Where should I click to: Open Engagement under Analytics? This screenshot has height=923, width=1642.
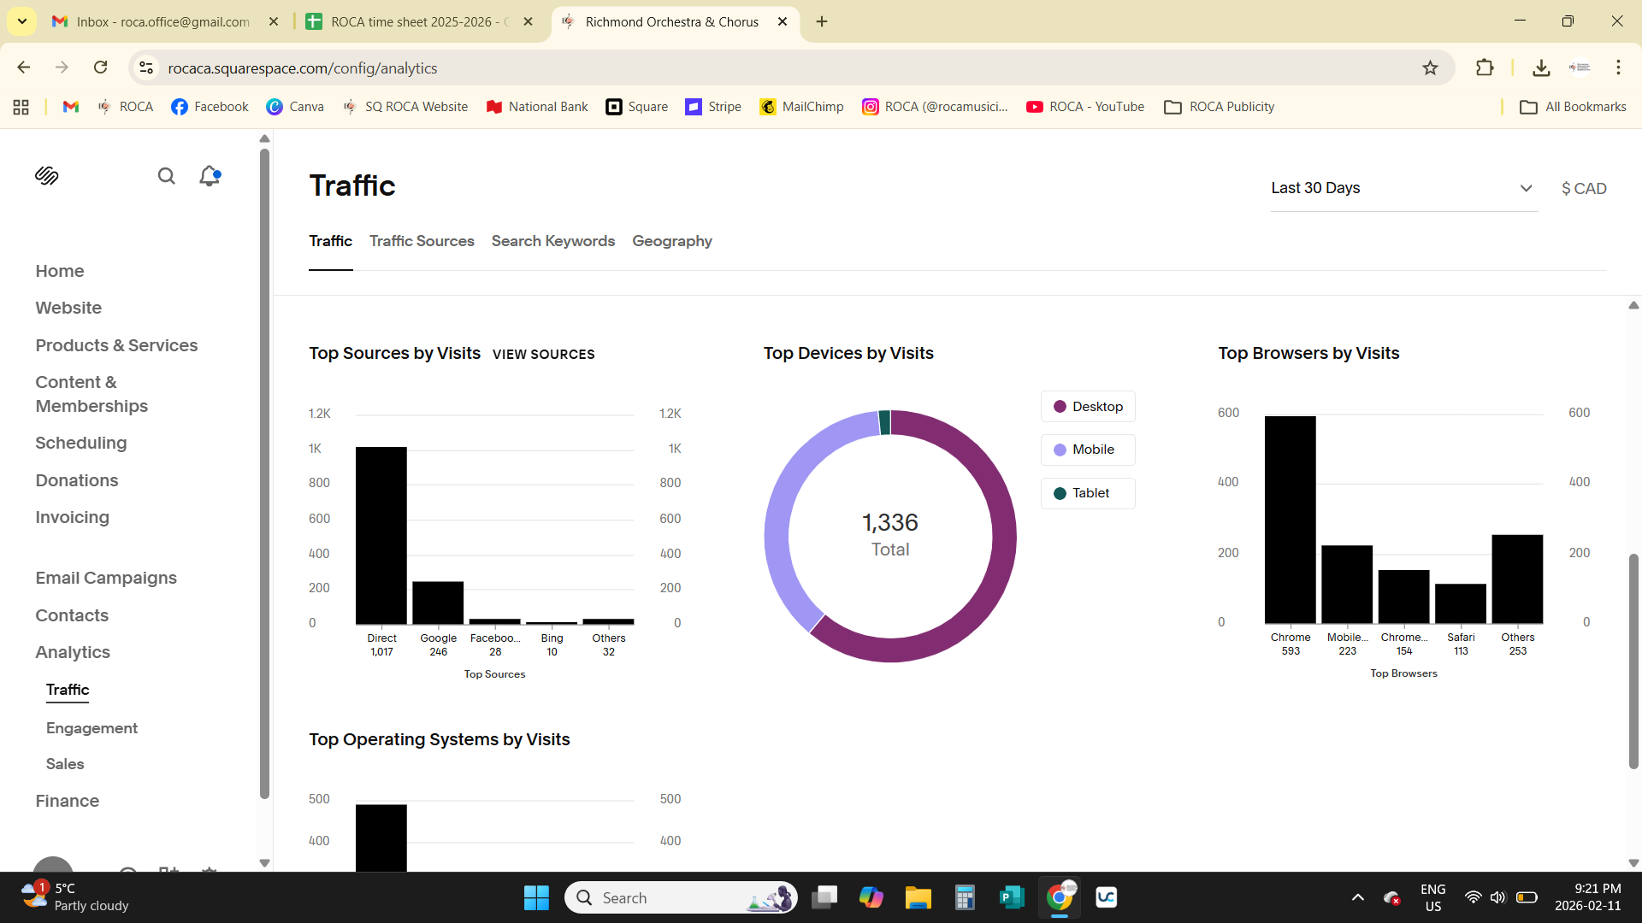pyautogui.click(x=92, y=728)
